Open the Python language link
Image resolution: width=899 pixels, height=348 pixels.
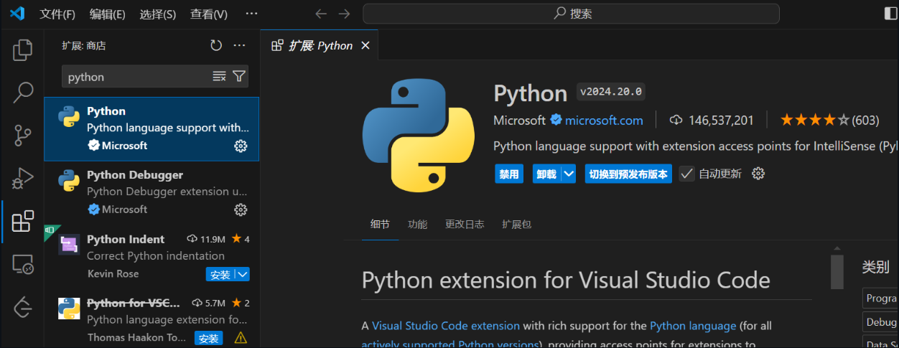693,326
